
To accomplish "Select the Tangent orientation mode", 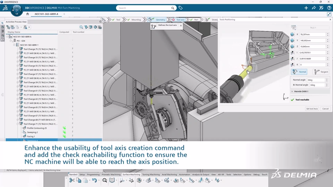I will [x=321, y=72].
